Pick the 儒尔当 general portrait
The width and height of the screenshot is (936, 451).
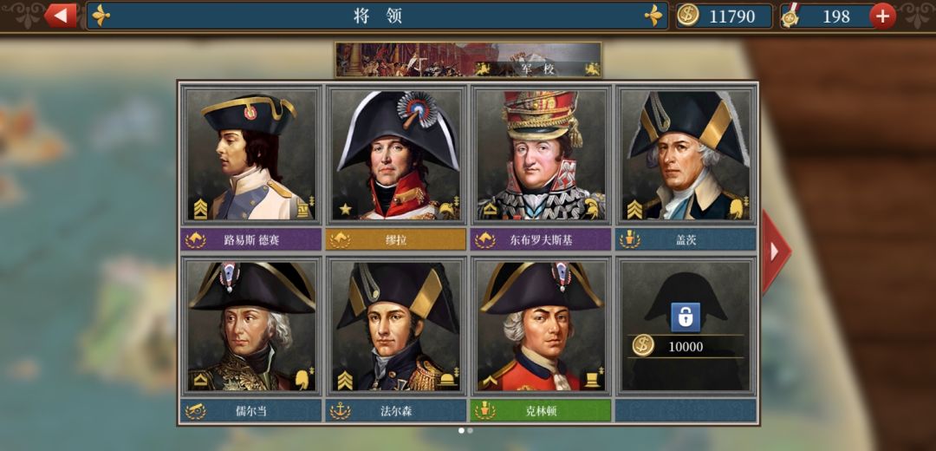coord(250,327)
